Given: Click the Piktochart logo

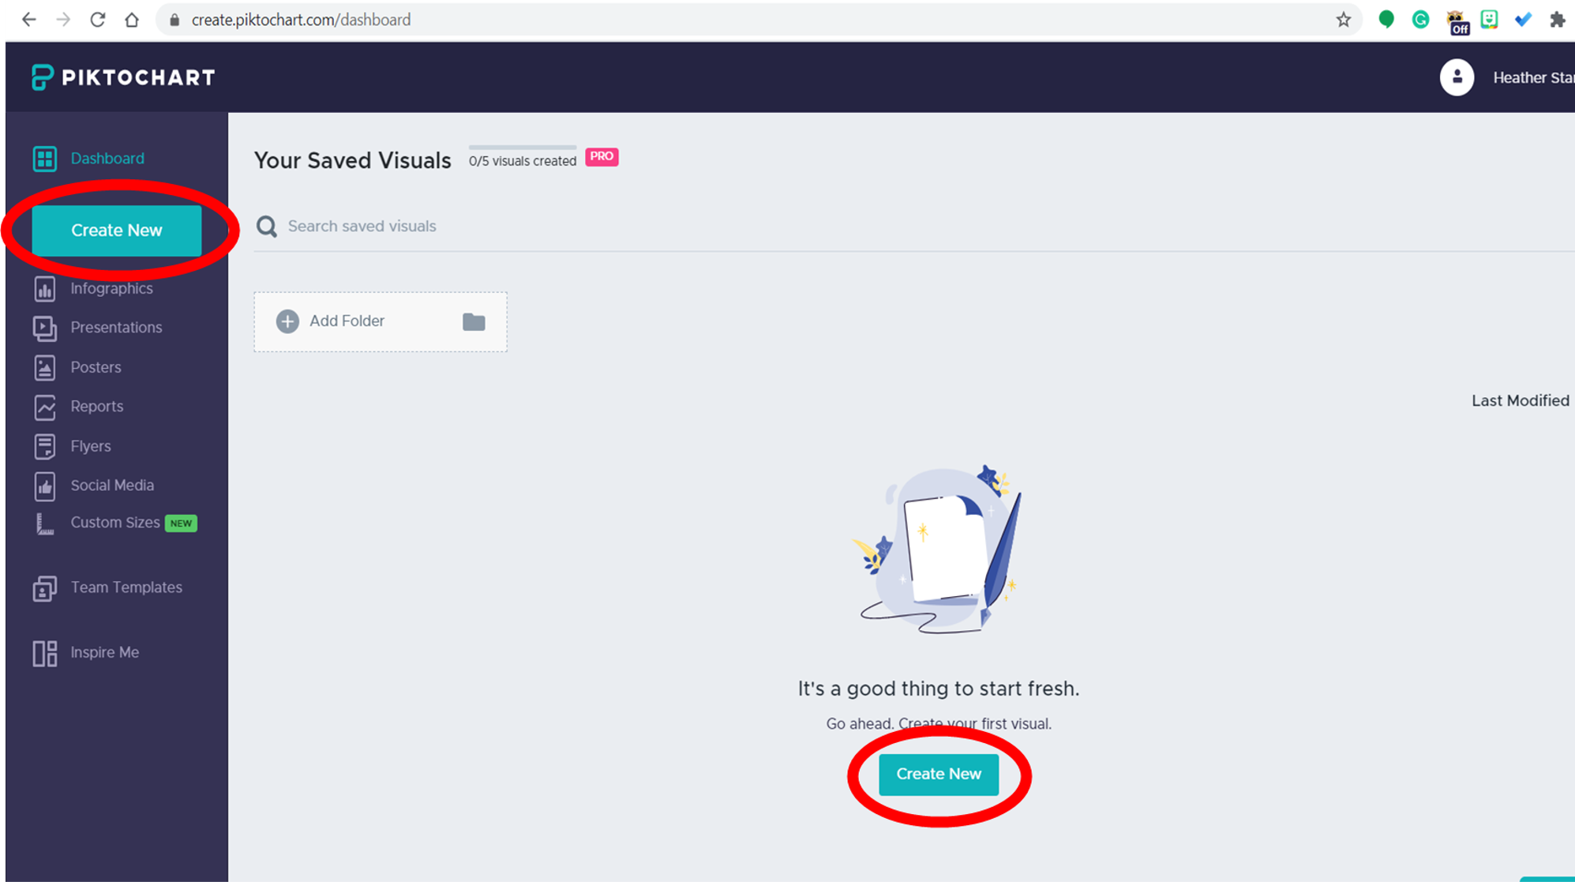Looking at the screenshot, I should click(x=123, y=77).
